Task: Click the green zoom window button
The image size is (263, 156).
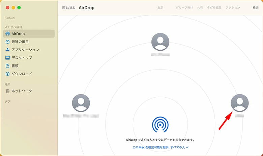Action: click(19, 7)
